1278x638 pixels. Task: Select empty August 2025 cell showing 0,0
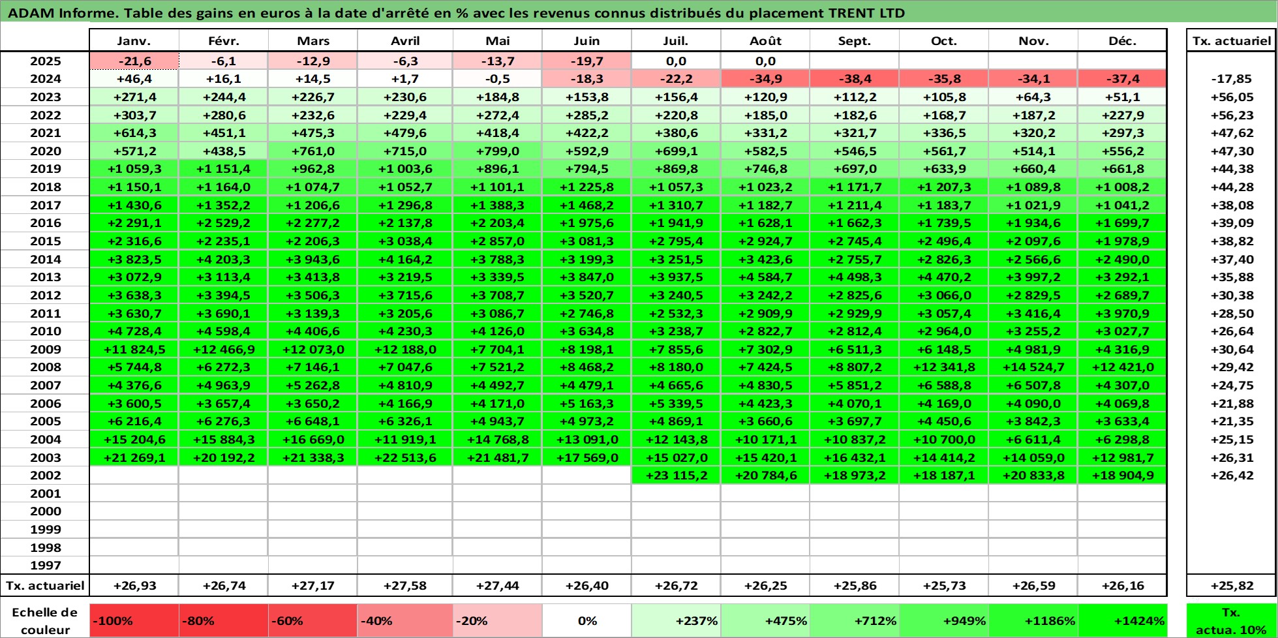click(765, 61)
